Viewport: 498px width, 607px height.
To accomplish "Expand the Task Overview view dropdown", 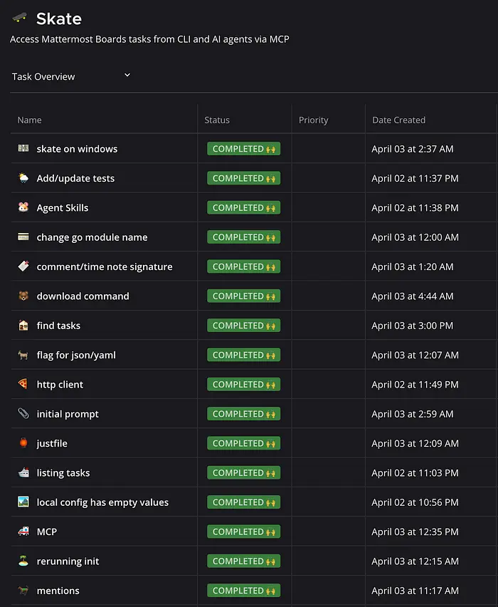I will coord(127,76).
